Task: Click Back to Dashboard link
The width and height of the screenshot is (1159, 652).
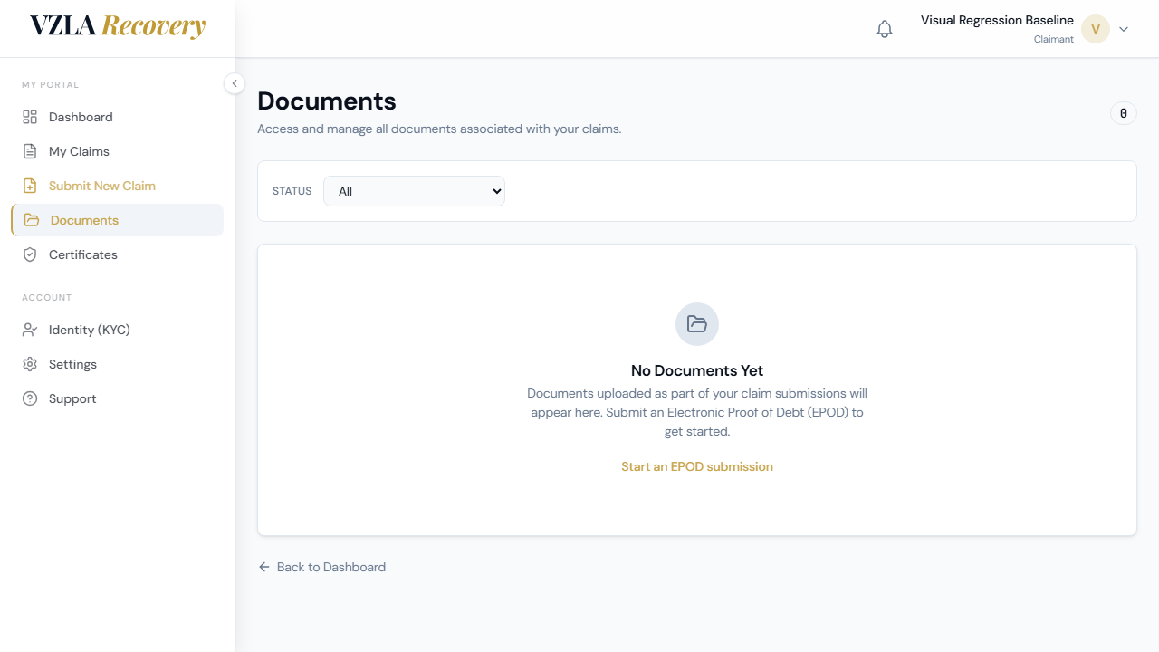Action: [321, 567]
